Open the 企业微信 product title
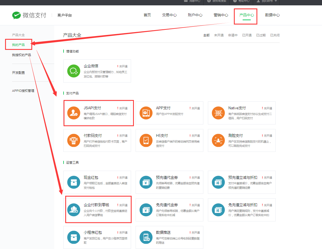The image size is (322, 249). point(91,66)
